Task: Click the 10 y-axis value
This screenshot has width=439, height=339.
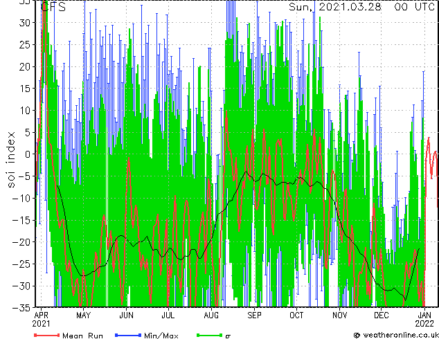Action: [24, 111]
